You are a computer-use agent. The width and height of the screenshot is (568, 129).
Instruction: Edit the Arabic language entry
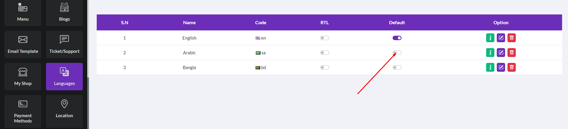pos(501,53)
